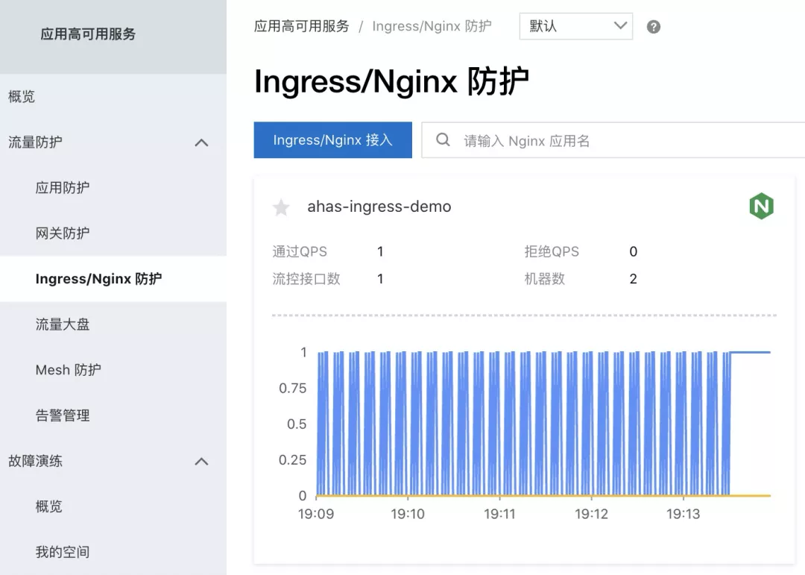Click the search magnifier icon
Screen dimensions: 805x575
pyautogui.click(x=443, y=139)
